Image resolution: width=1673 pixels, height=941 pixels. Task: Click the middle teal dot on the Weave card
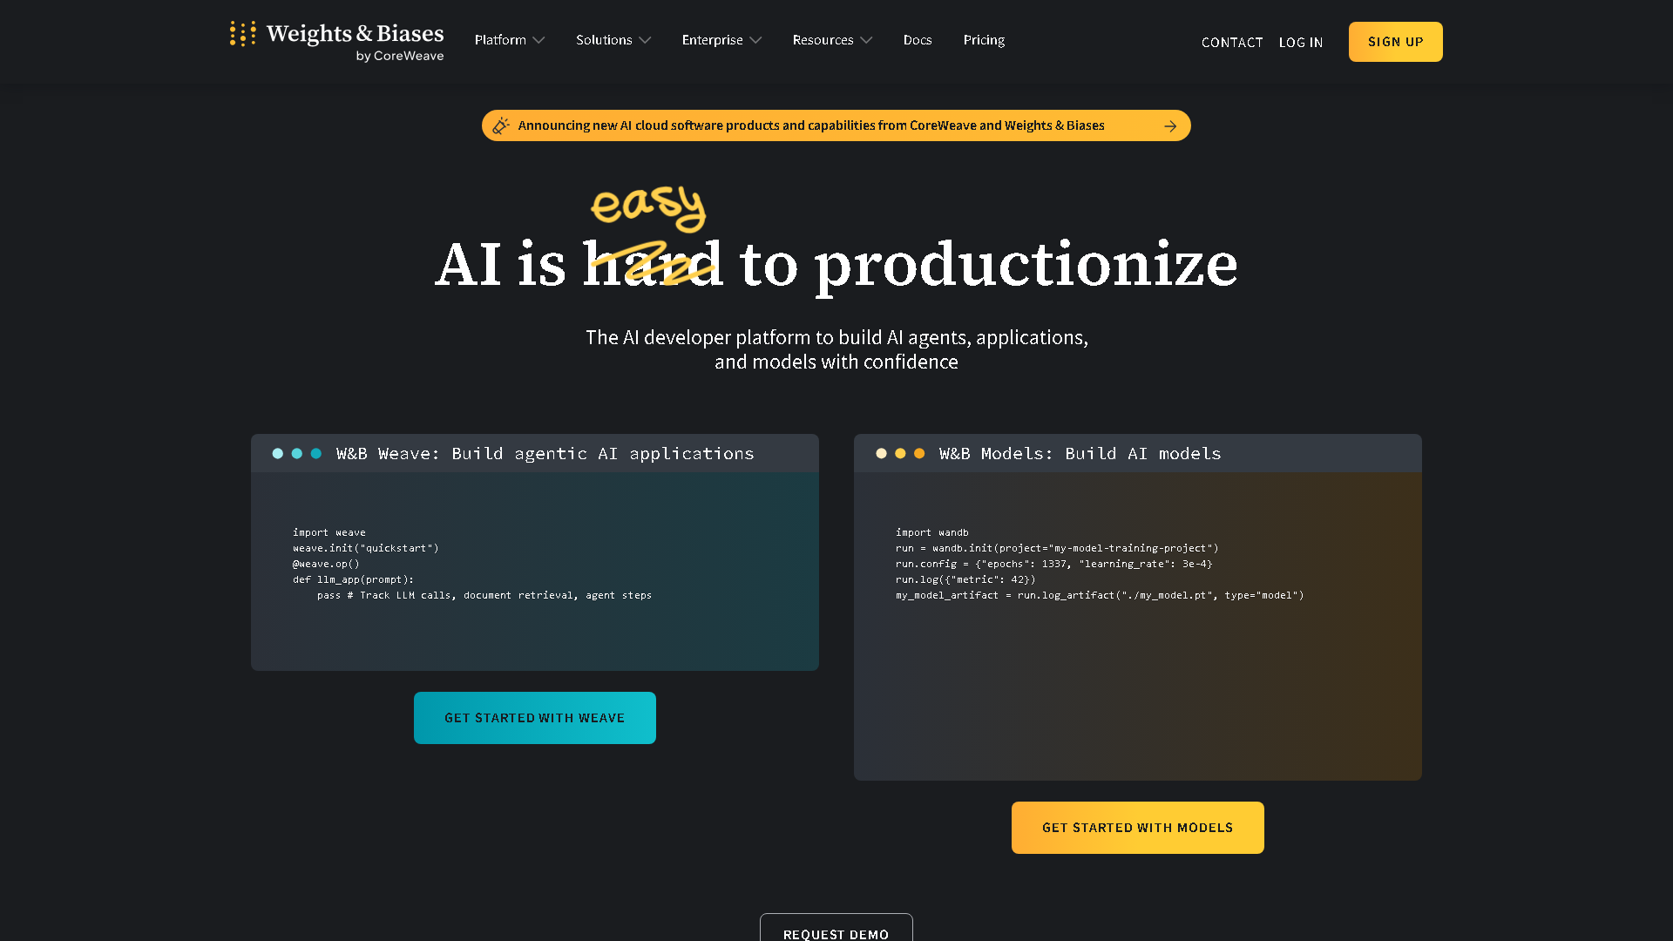pos(296,453)
